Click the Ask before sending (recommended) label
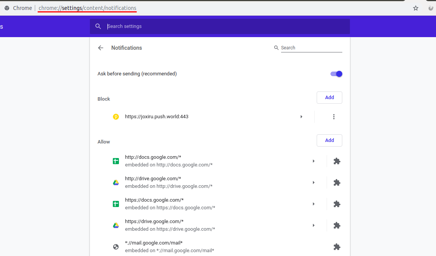Viewport: 436px width, 256px height. [137, 74]
